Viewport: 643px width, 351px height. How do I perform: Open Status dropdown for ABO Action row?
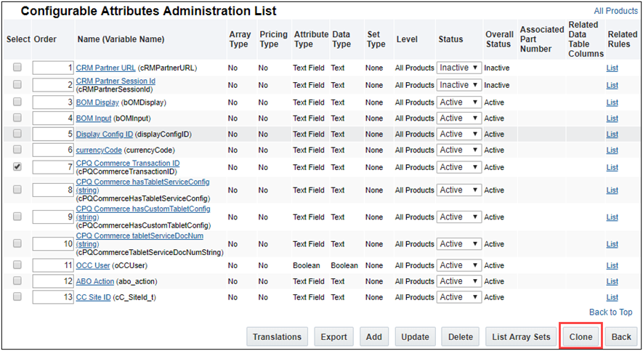pos(458,281)
